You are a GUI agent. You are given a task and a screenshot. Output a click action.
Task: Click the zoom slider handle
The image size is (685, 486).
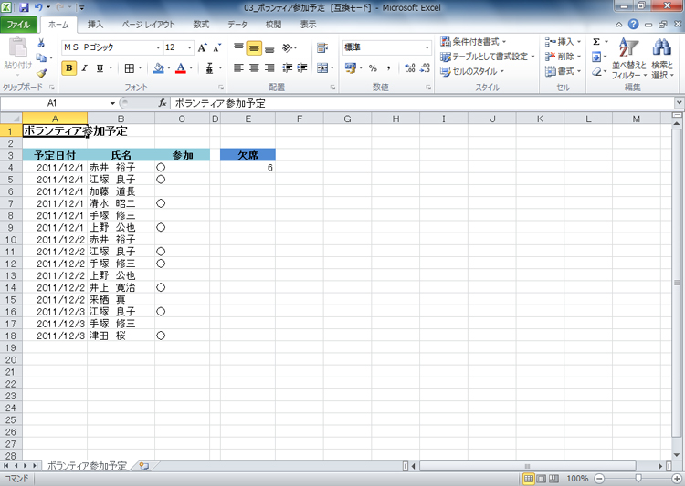[638, 479]
